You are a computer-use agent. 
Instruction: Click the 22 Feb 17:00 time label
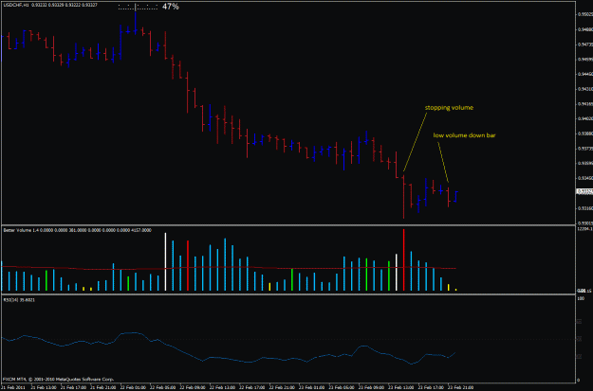[252, 387]
